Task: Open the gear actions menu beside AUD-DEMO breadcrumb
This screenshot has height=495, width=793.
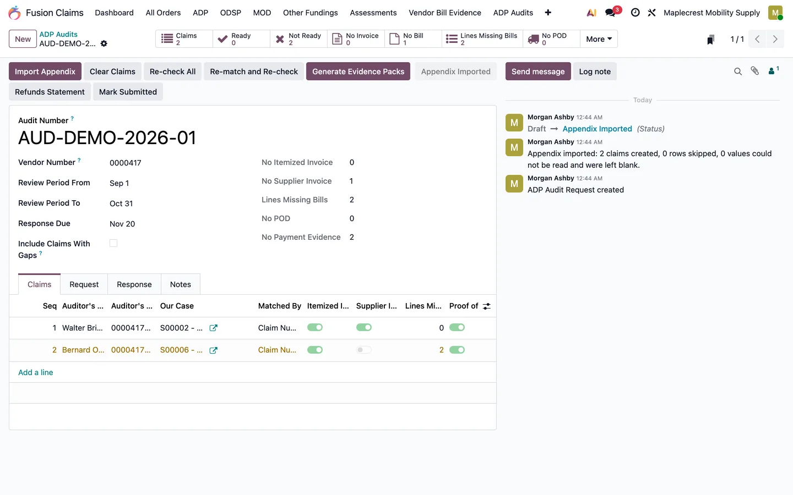Action: click(104, 43)
